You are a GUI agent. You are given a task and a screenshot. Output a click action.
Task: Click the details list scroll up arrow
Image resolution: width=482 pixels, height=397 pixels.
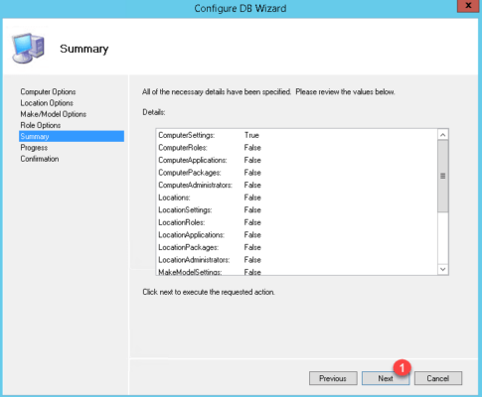[443, 135]
